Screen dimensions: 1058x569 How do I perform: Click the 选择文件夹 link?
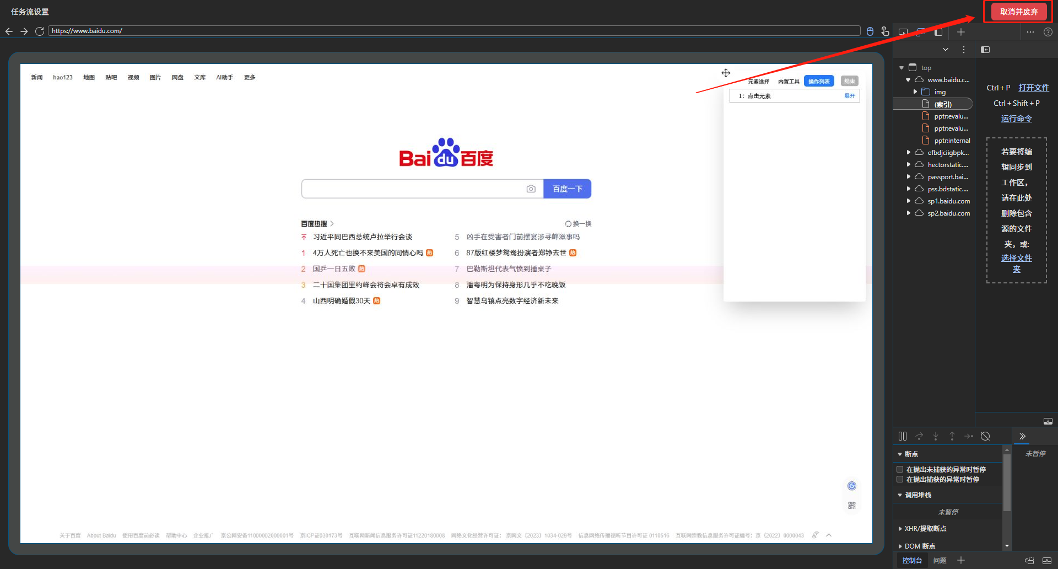tap(1017, 264)
